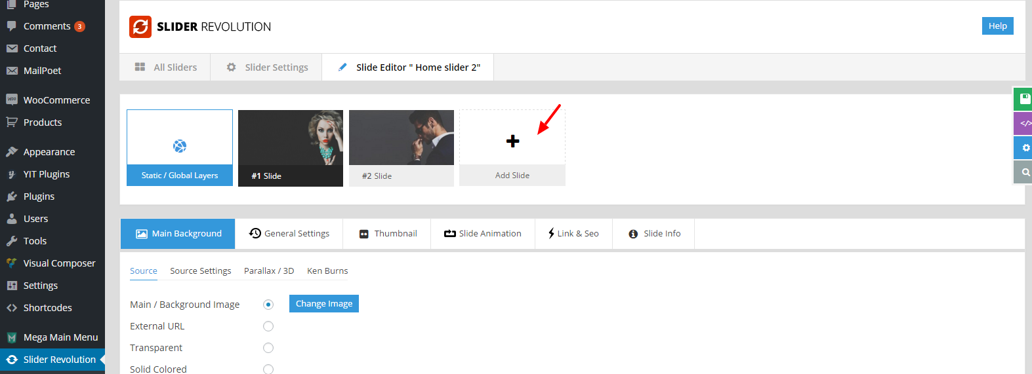This screenshot has height=374, width=1032.
Task: Click the Change Image button
Action: point(324,304)
